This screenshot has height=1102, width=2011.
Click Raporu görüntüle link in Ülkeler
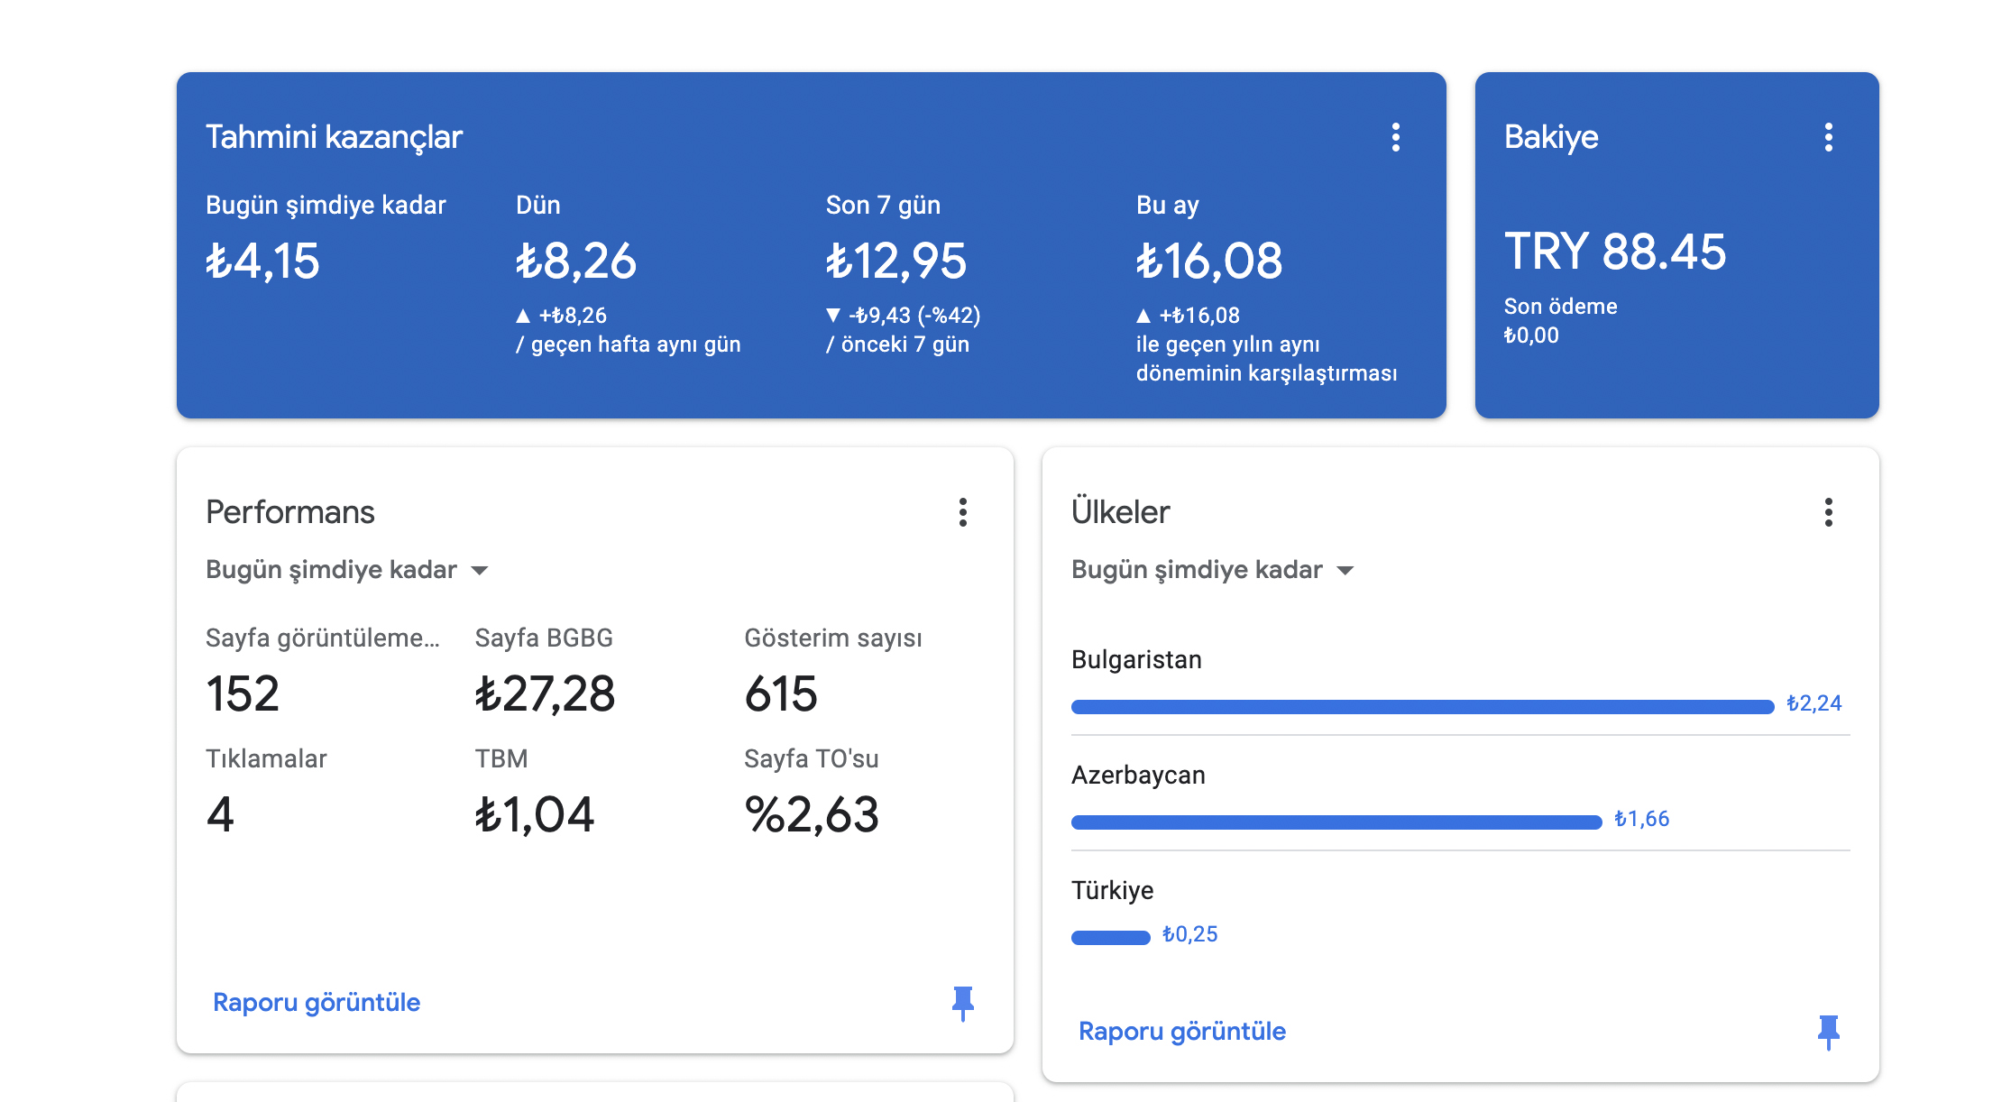[1182, 1032]
